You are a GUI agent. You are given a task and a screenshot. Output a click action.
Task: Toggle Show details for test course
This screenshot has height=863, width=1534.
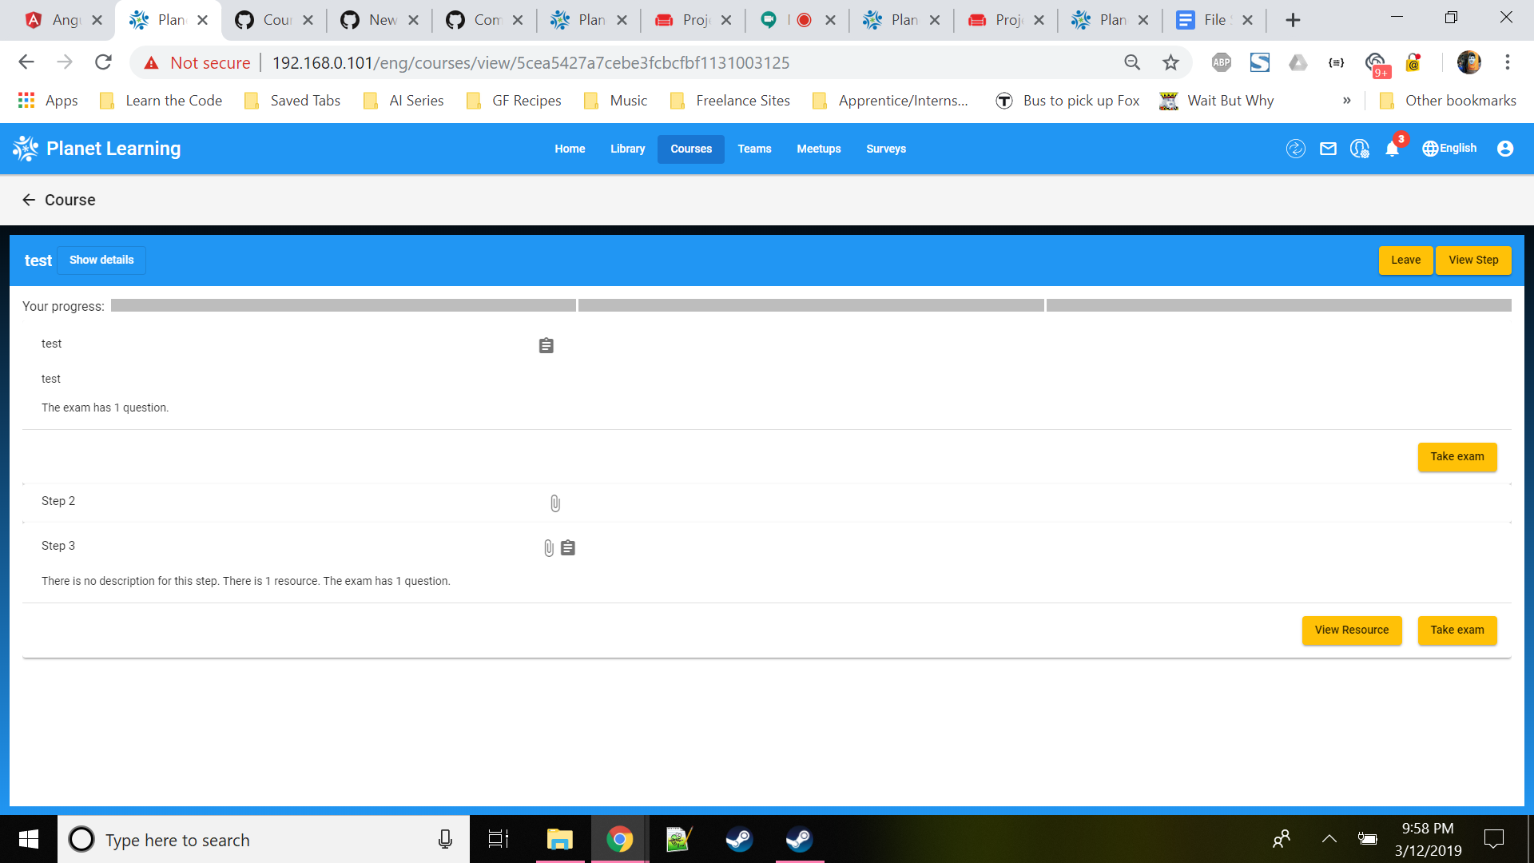click(101, 260)
